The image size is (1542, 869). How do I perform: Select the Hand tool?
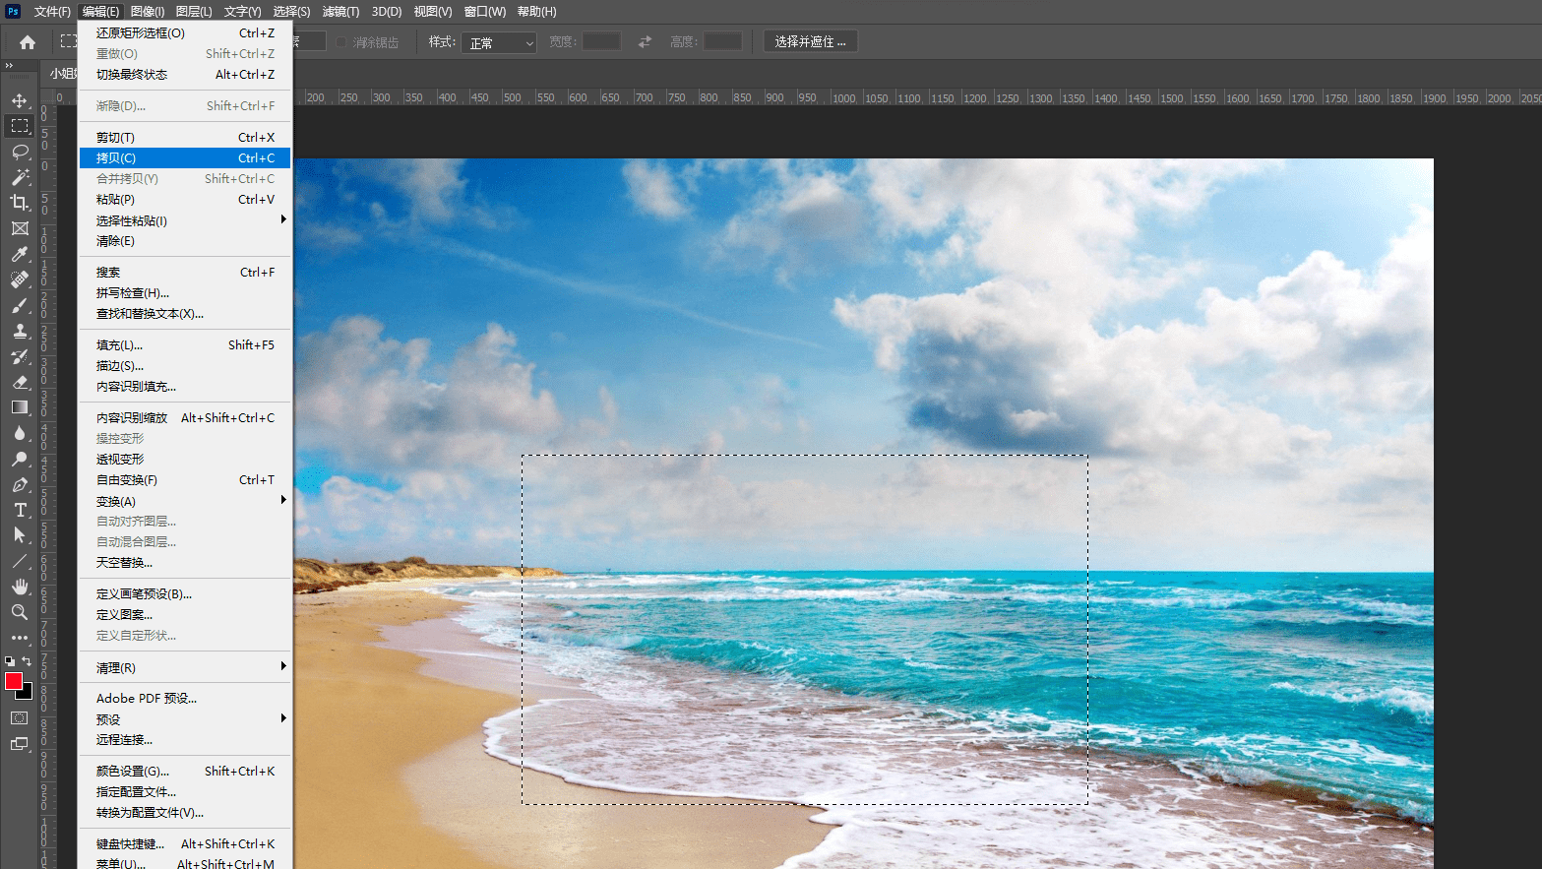tap(20, 587)
